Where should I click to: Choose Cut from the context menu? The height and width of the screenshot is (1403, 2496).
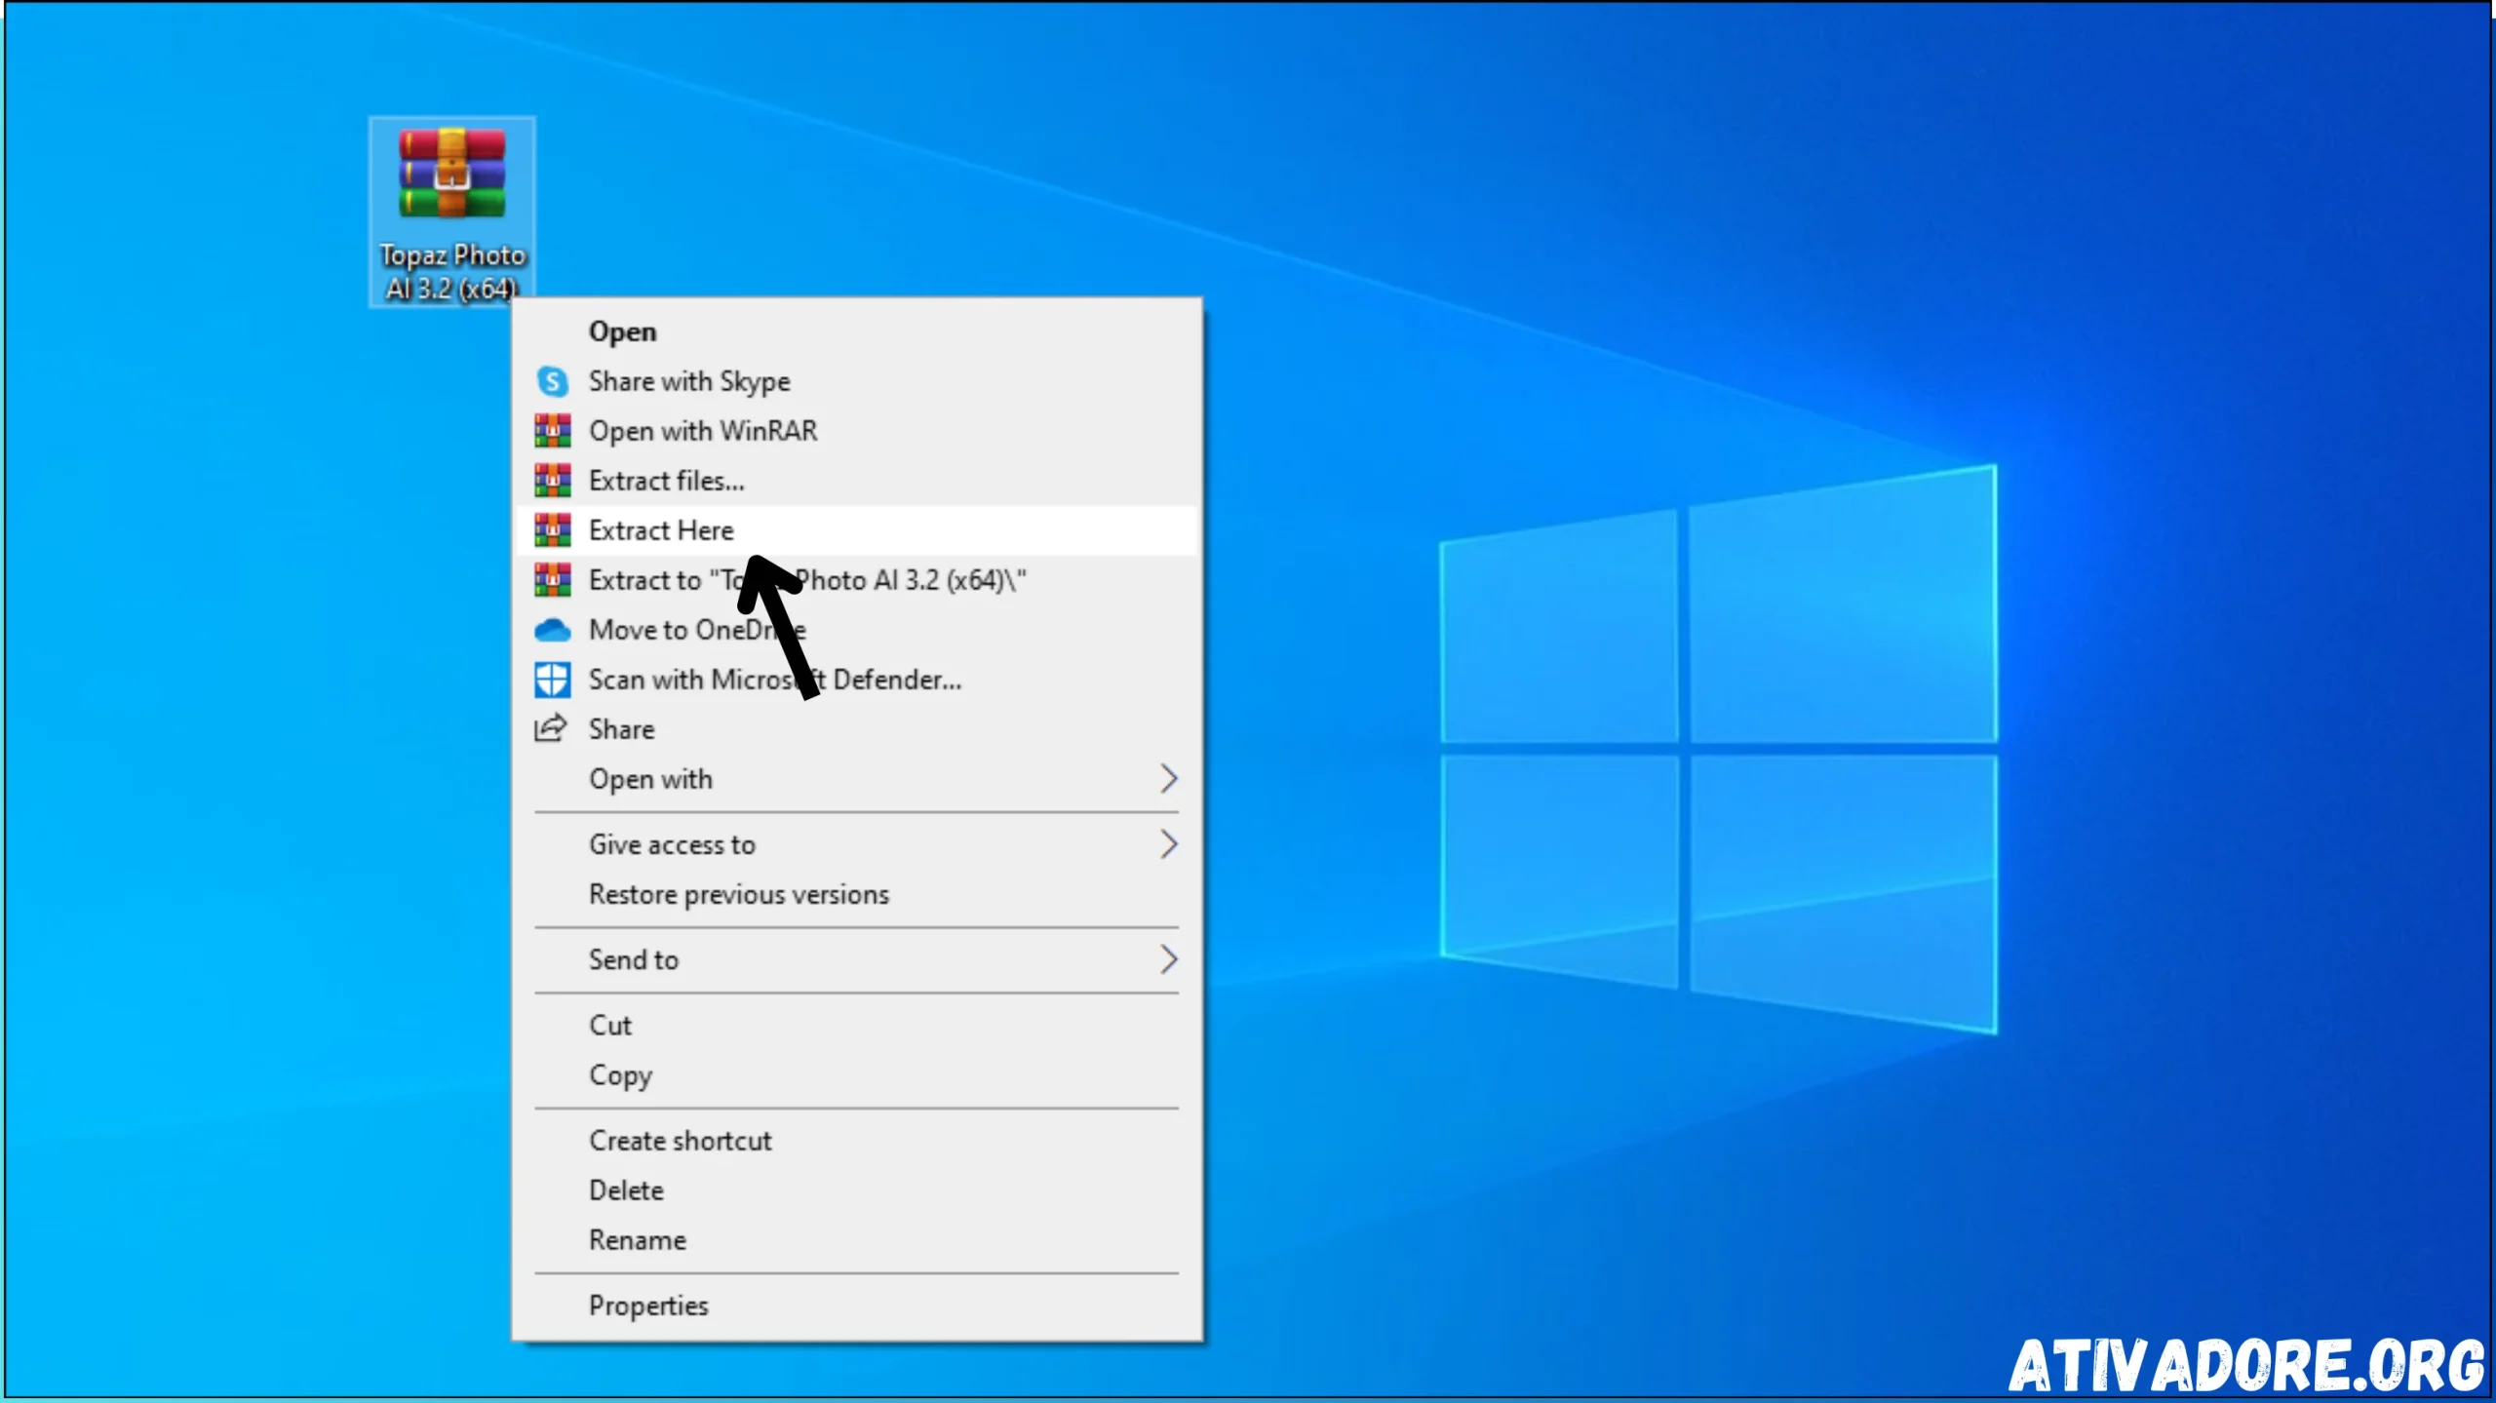856,1025
